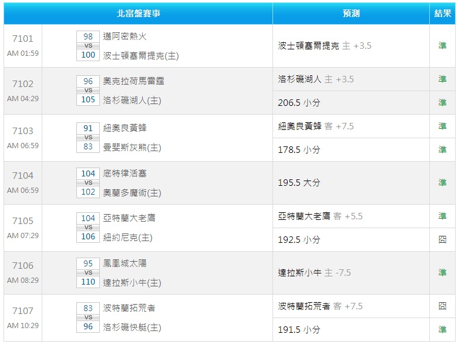
Task: Click the score 98 for 邁阿密熱火
Action: pos(88,36)
